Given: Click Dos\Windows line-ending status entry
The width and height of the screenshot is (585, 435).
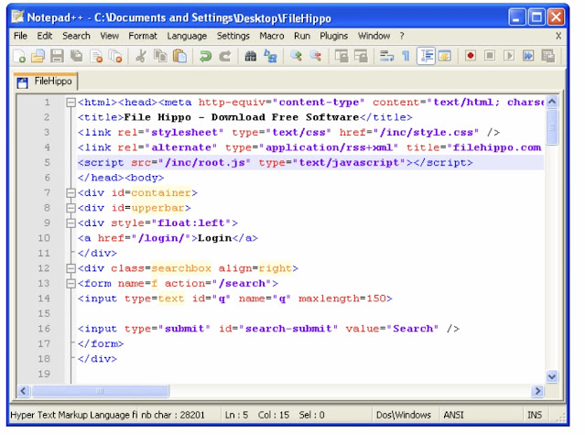Looking at the screenshot, I should tap(404, 415).
